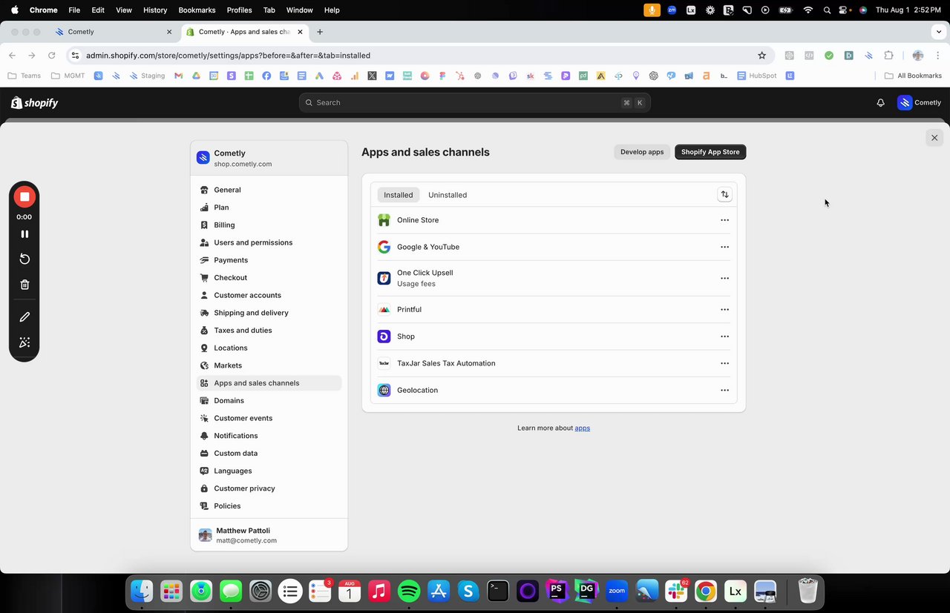Open Payments settings
Screen dimensions: 950x613
269,260
